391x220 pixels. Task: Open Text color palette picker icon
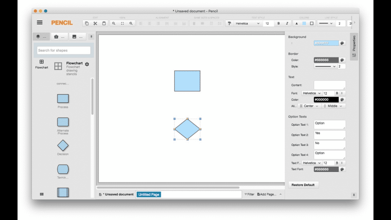(342, 100)
